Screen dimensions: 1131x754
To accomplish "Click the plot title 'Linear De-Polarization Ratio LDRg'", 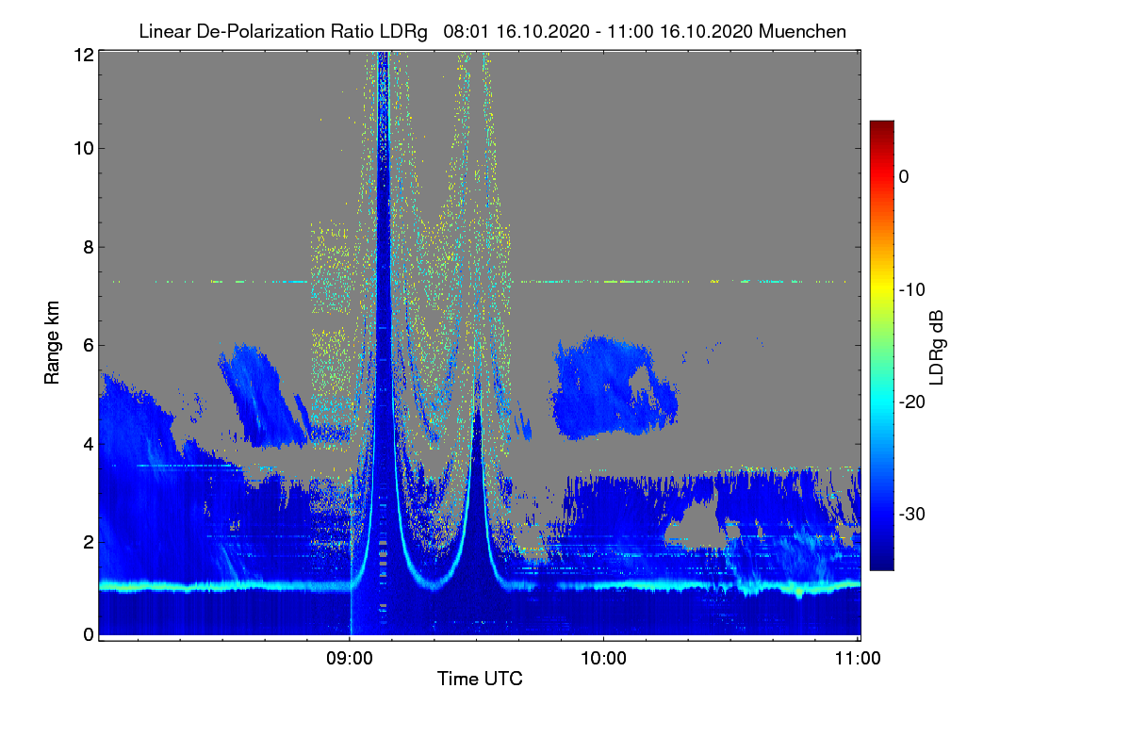I will 283,31.
